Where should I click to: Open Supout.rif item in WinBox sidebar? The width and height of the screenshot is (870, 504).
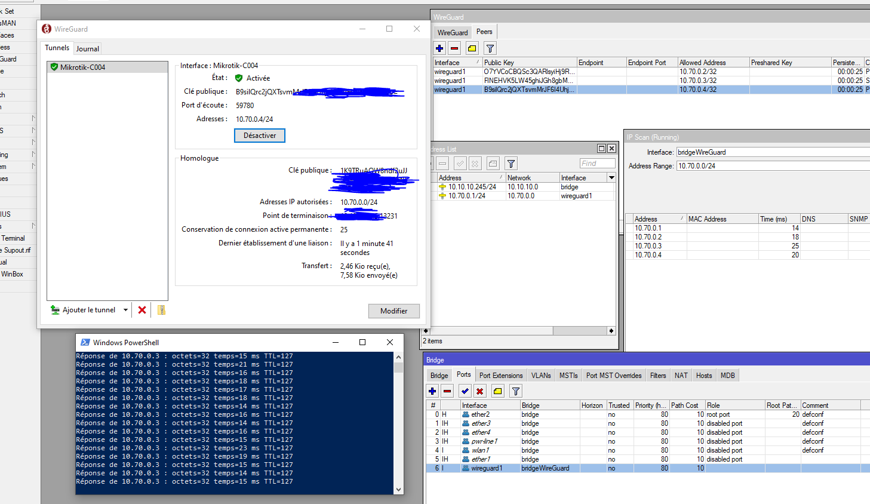click(x=17, y=250)
